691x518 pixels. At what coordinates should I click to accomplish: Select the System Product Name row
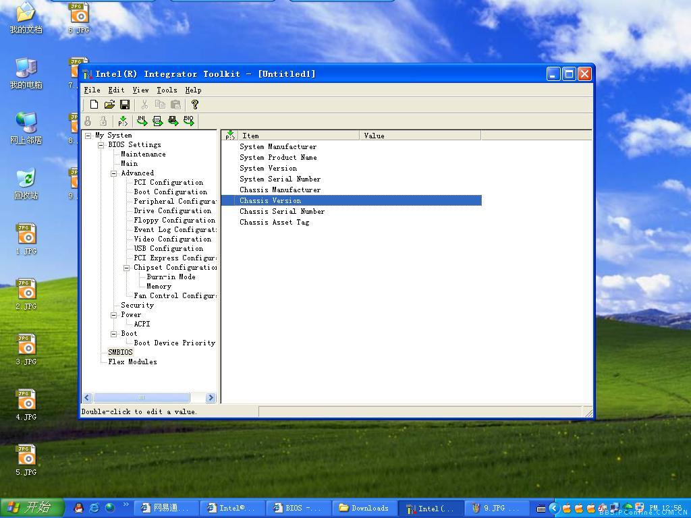[351, 158]
